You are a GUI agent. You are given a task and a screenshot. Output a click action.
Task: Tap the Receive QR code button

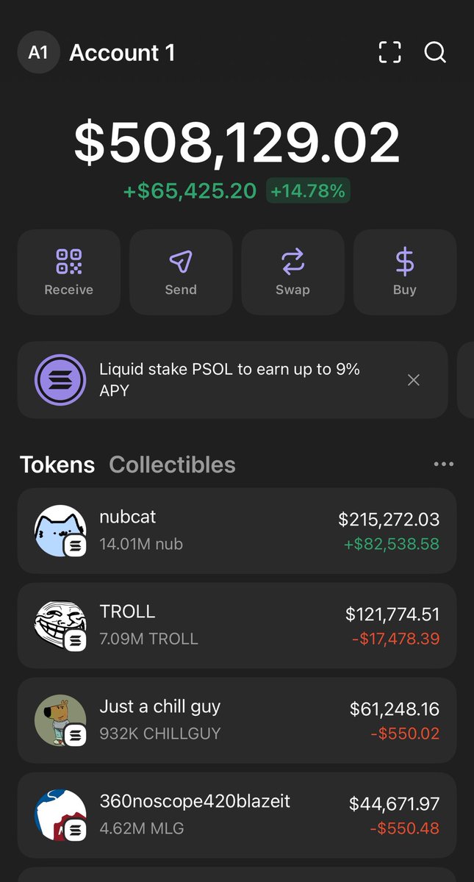point(69,272)
